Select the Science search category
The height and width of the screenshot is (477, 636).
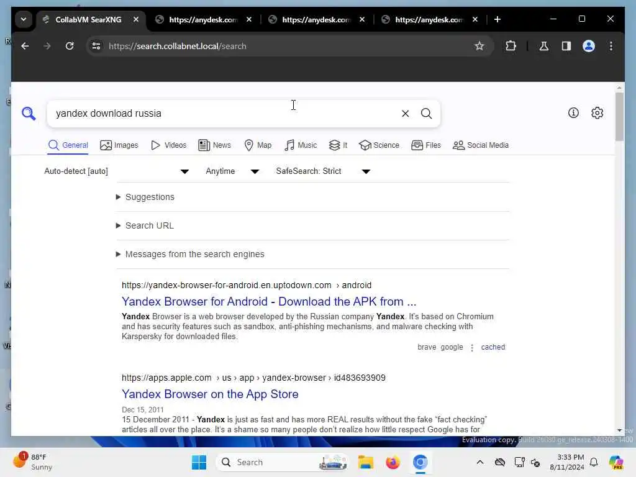[x=379, y=145]
